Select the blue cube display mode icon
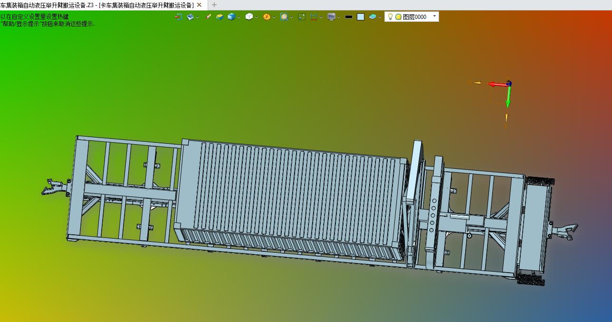612x322 pixels. (231, 17)
